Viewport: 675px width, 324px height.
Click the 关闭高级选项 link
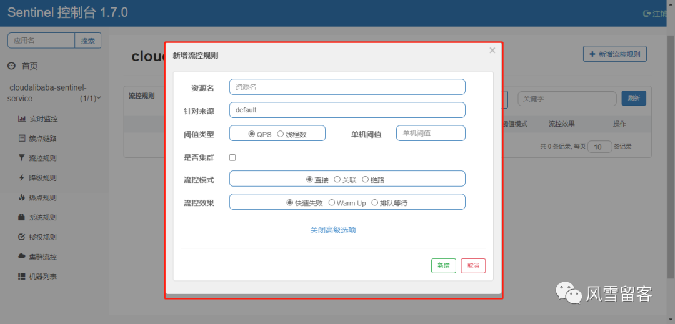click(x=333, y=230)
